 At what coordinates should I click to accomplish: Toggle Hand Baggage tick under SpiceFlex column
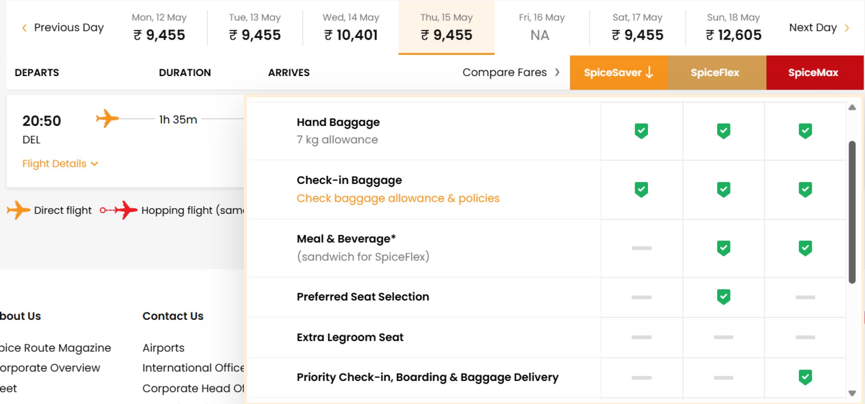coord(723,130)
